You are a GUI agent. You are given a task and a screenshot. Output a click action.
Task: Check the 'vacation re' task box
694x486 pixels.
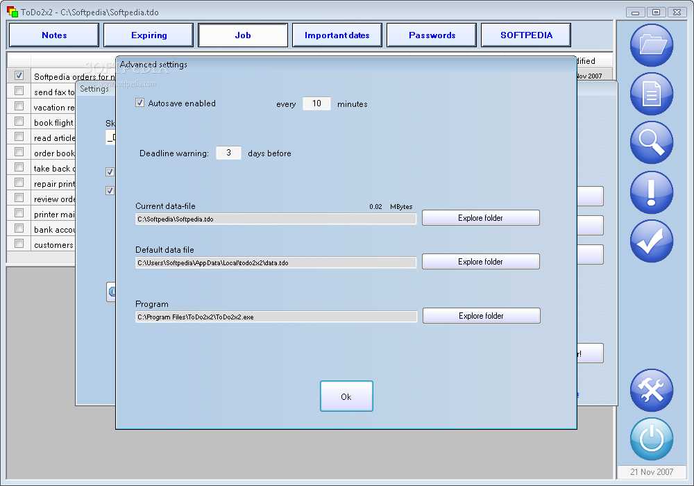click(x=19, y=106)
